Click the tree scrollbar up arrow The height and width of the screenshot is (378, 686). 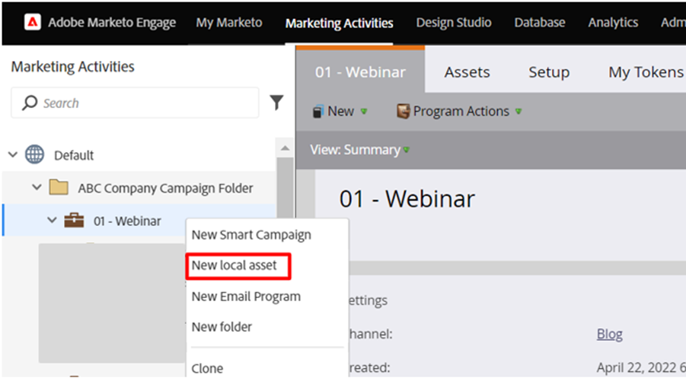pyautogui.click(x=285, y=148)
